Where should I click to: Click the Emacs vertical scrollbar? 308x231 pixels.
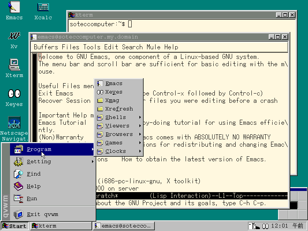35,97
